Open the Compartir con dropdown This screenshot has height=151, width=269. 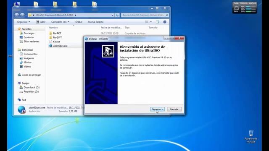click(x=60, y=22)
